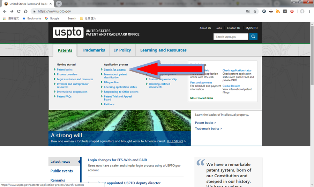Open Patent basics > in sidebar

coord(205,123)
